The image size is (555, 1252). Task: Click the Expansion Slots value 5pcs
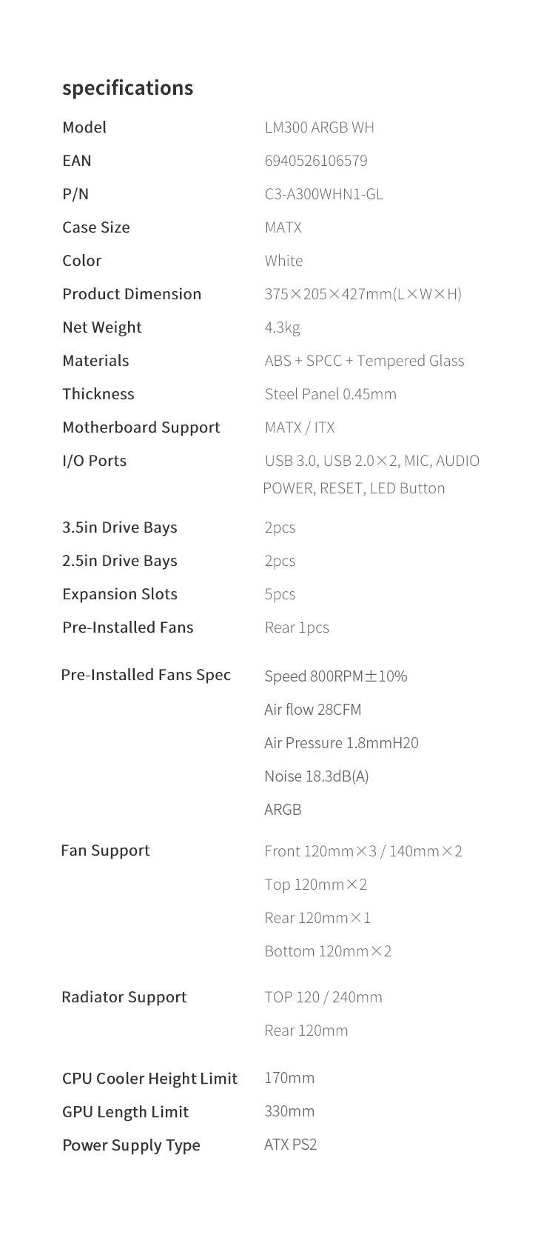pyautogui.click(x=280, y=594)
